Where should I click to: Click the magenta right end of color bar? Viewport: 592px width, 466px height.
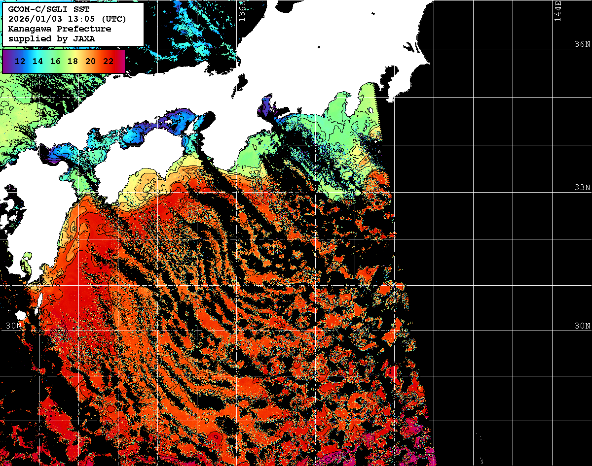point(121,62)
